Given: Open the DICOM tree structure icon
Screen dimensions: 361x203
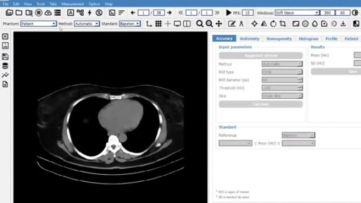Looking at the screenshot, I should coord(80,12).
